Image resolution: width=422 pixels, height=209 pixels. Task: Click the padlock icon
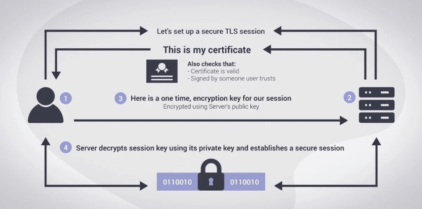[x=211, y=174]
